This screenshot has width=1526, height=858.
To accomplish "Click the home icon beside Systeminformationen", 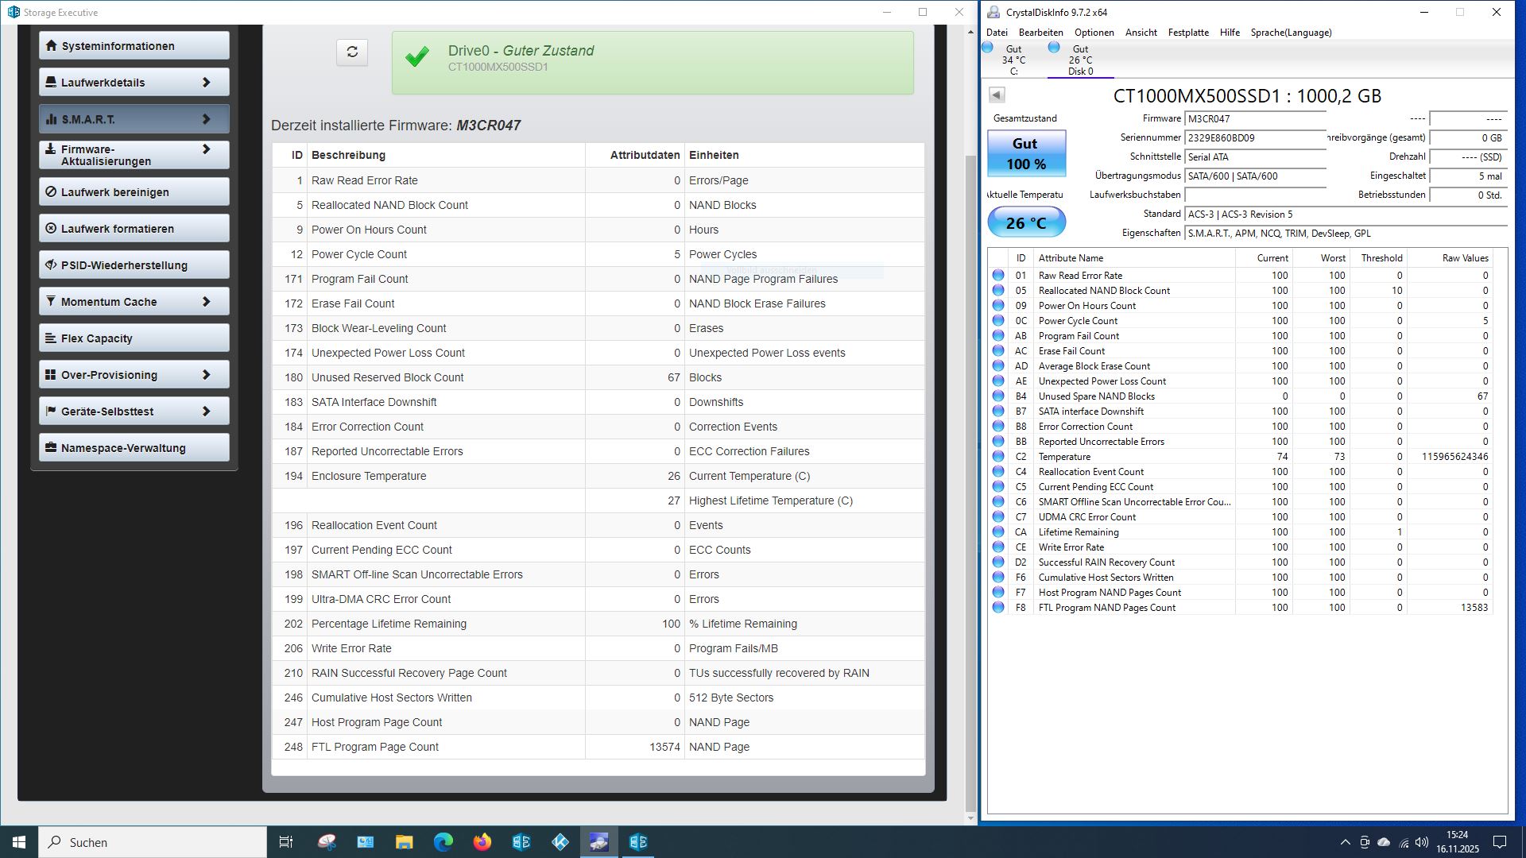I will tap(51, 46).
